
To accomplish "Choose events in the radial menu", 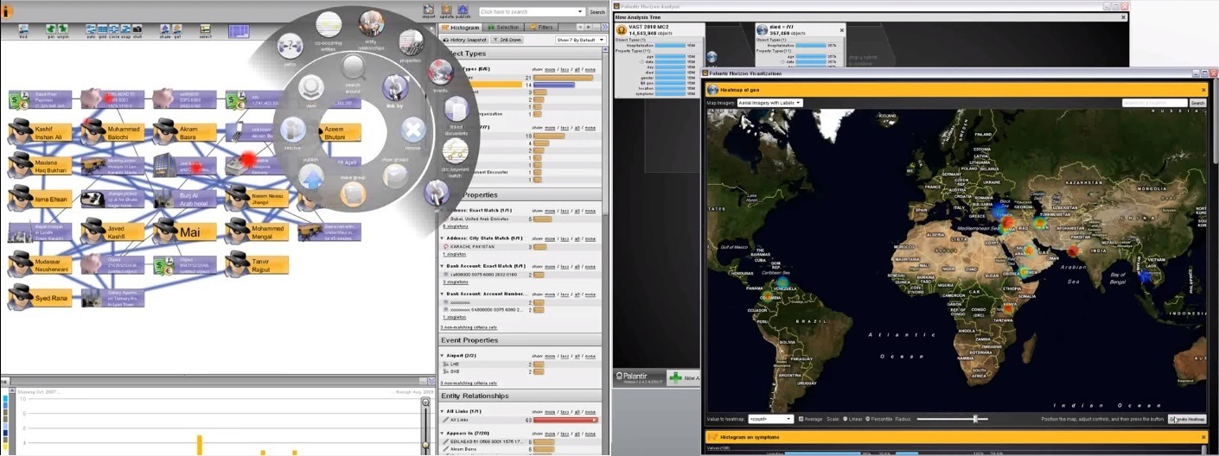I will (x=440, y=73).
